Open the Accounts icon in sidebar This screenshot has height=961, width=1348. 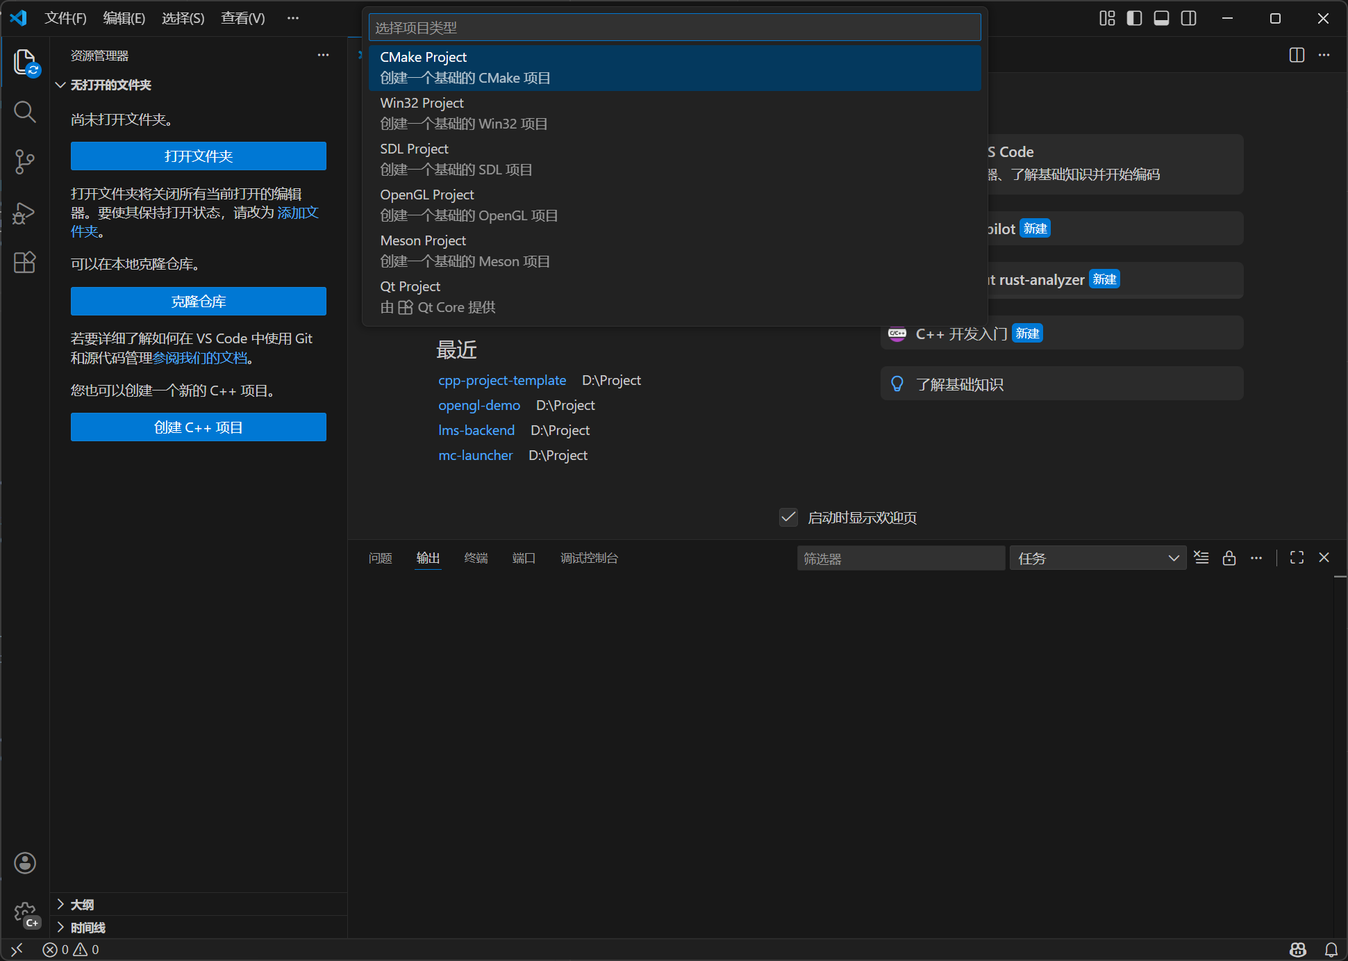point(25,862)
